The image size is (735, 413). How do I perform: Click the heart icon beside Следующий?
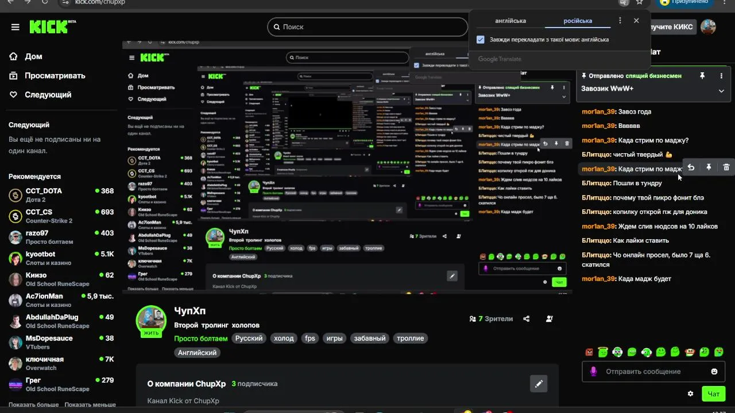click(14, 95)
